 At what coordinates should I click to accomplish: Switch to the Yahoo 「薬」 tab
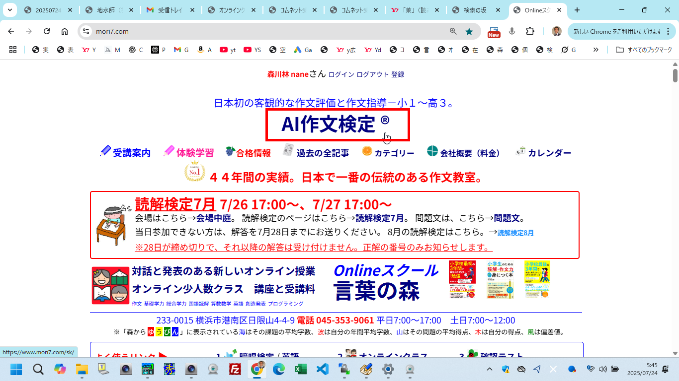coord(415,10)
